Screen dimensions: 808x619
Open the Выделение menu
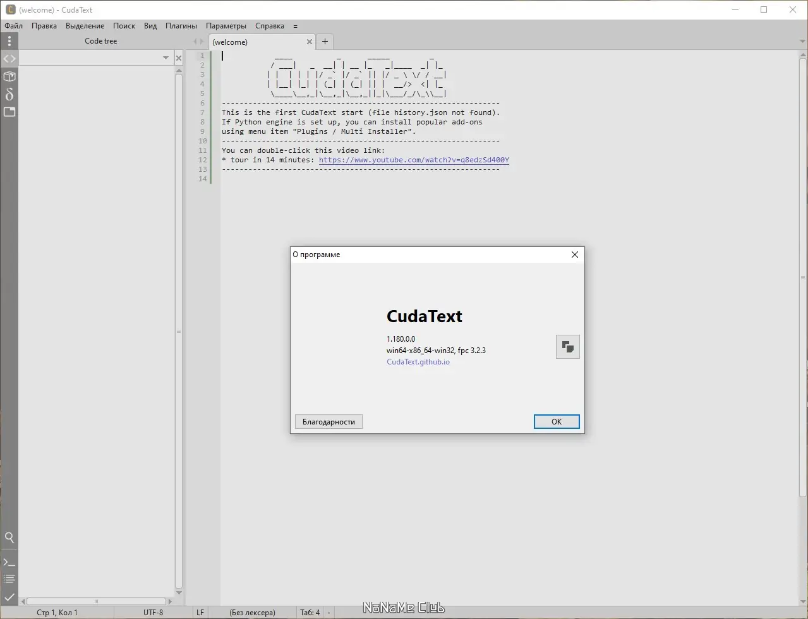tap(85, 26)
